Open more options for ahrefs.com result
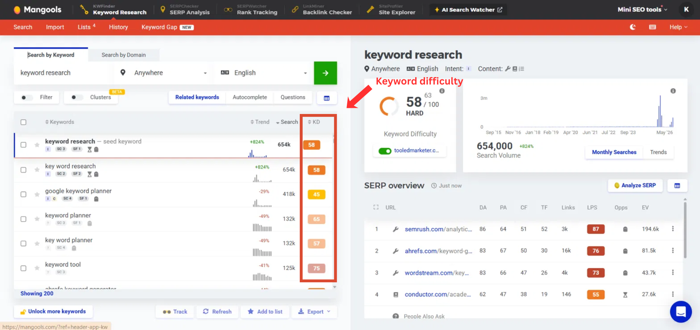700x330 pixels. click(673, 251)
